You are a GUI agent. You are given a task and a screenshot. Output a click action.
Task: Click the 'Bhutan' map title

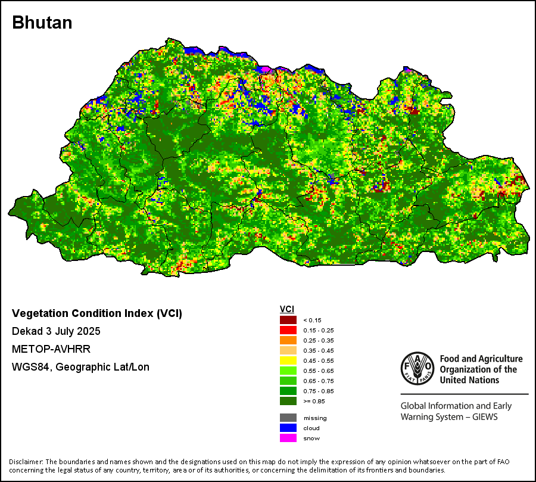[x=42, y=23]
